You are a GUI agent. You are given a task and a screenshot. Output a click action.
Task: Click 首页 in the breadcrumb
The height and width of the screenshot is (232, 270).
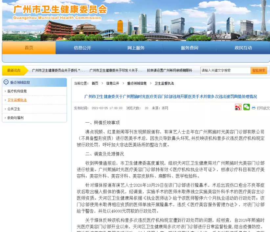click(x=95, y=83)
